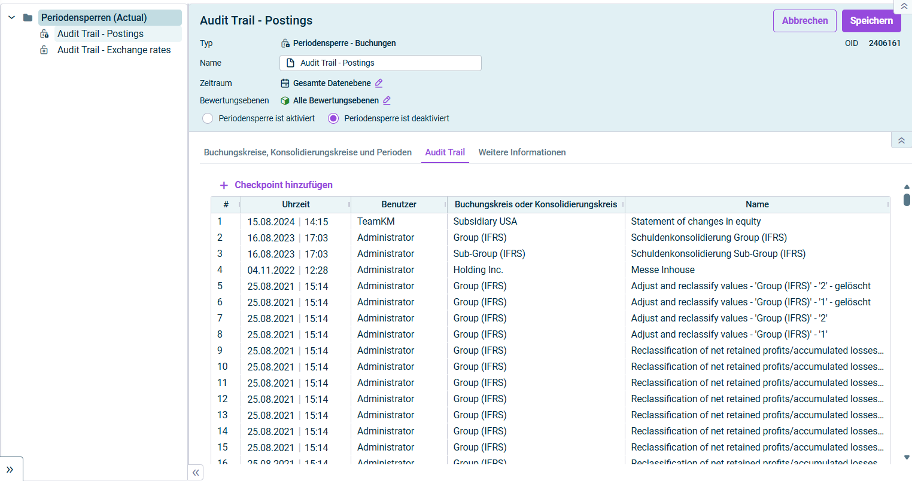Enable the option Periodensperre ist aktiviert

click(x=208, y=118)
